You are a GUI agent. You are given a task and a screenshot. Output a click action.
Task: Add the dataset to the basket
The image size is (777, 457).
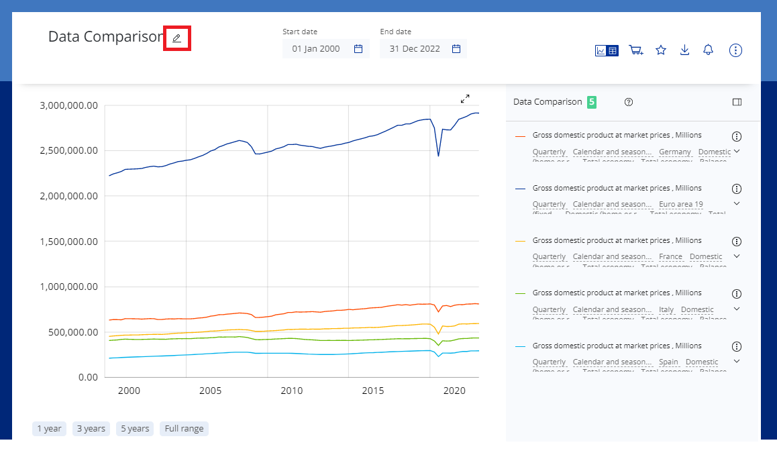[x=635, y=50]
